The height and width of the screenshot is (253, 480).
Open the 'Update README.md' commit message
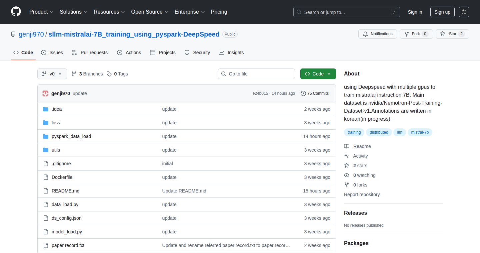click(x=184, y=191)
